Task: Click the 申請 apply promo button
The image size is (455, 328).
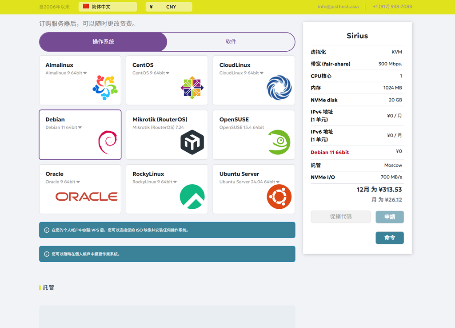Action: click(390, 217)
